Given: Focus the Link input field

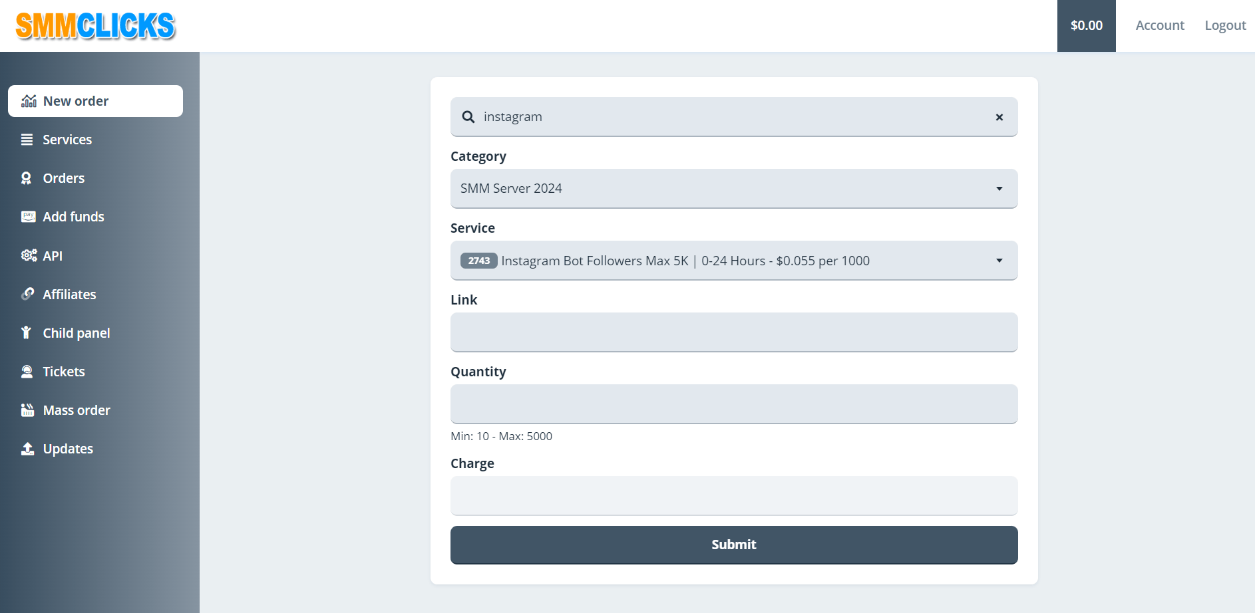Looking at the screenshot, I should coord(733,332).
